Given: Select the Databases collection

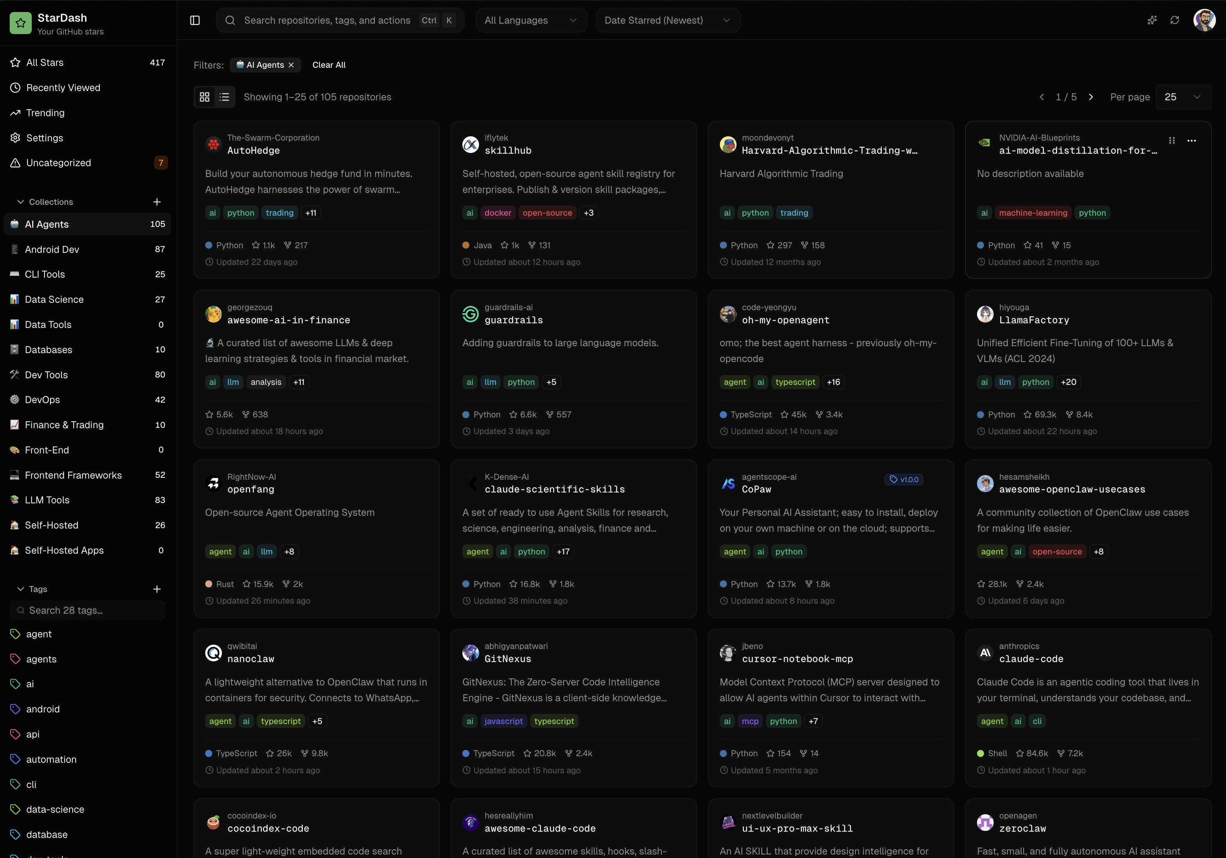Looking at the screenshot, I should [88, 350].
